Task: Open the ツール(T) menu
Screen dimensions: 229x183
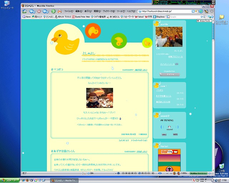Action: [x=121, y=11]
